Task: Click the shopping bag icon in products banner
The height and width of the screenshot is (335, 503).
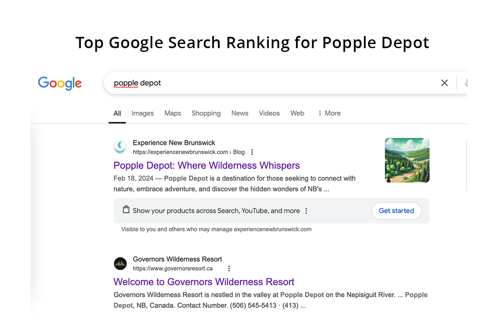Action: (x=126, y=209)
